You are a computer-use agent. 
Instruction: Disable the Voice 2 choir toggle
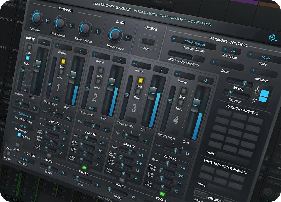(x=84, y=168)
